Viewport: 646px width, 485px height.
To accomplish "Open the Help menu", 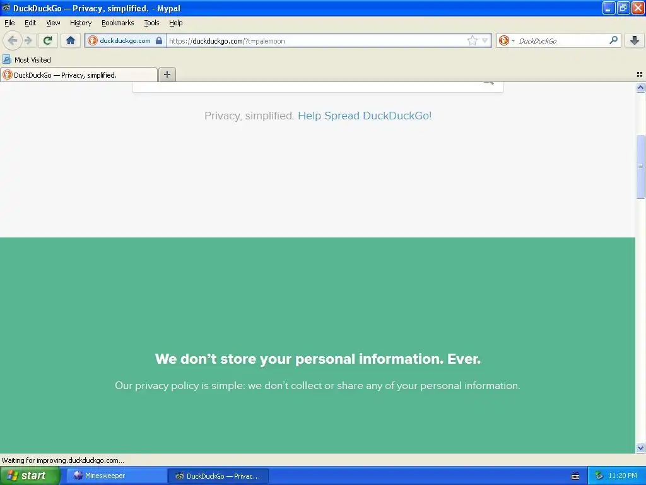I will pos(175,23).
